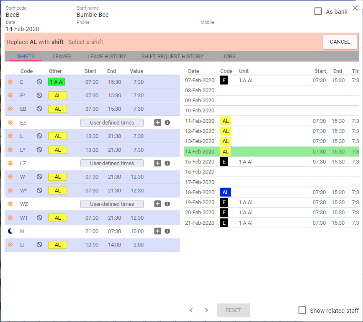Screen dimensions: 363x322
Task: Click the next arrow at bottom
Action: [206, 310]
